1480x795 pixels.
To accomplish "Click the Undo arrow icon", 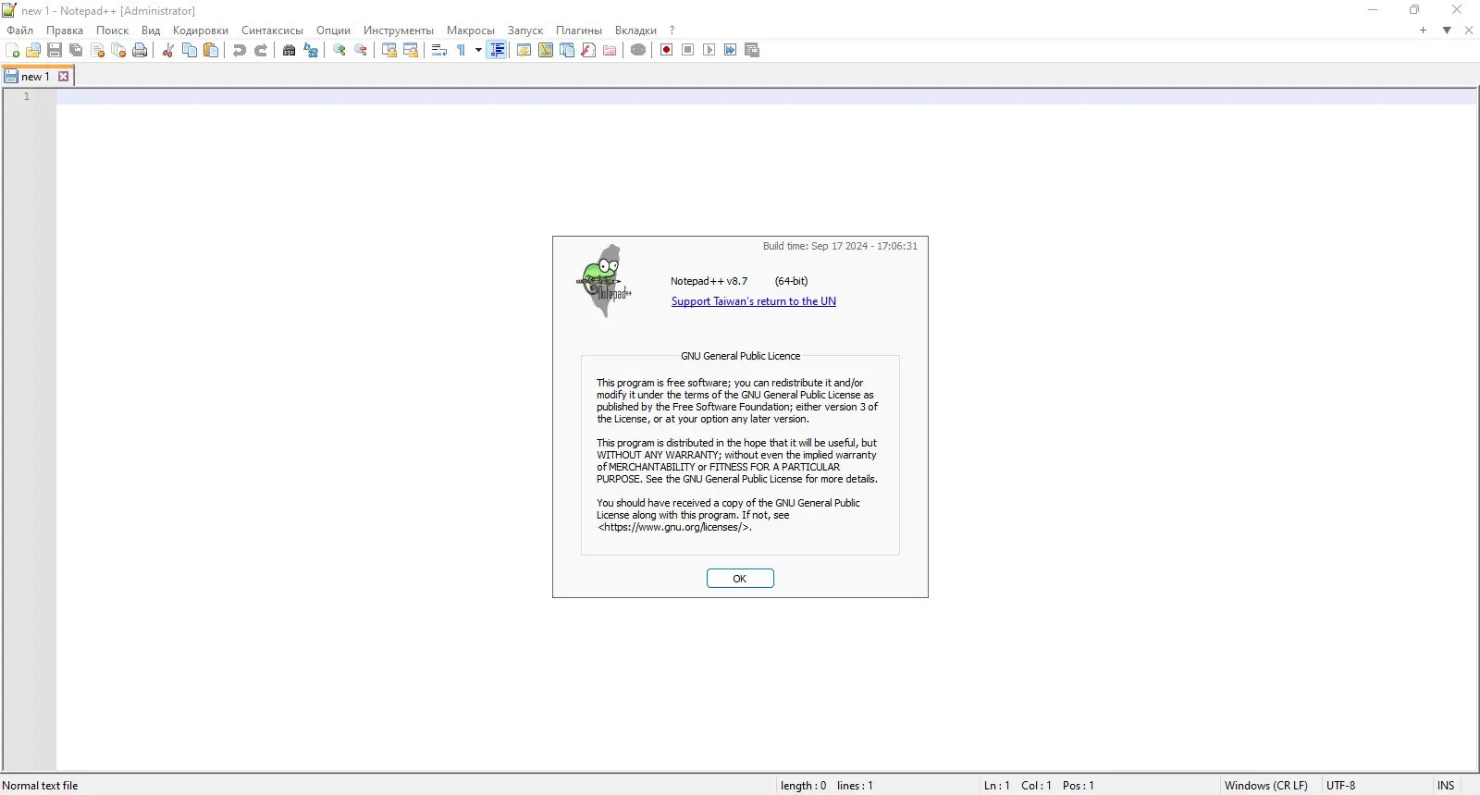I will coord(240,50).
